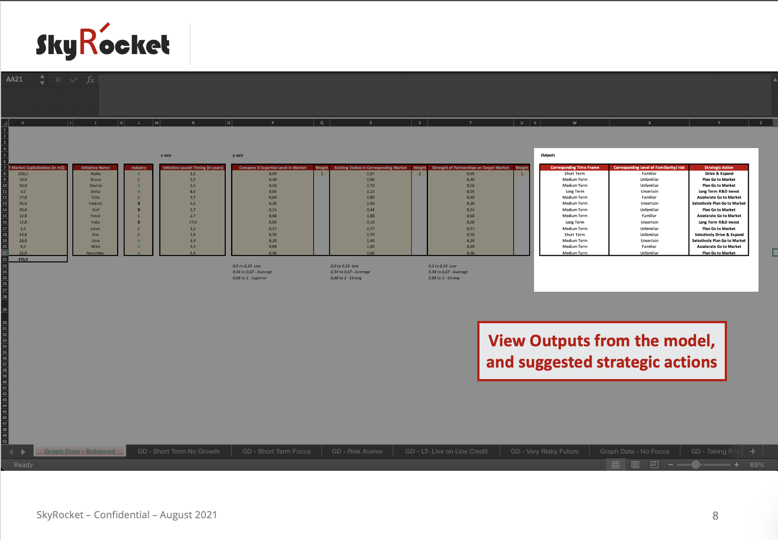Switch to GD - Short Term Focus tab
Image resolution: width=778 pixels, height=540 pixels.
(276, 451)
